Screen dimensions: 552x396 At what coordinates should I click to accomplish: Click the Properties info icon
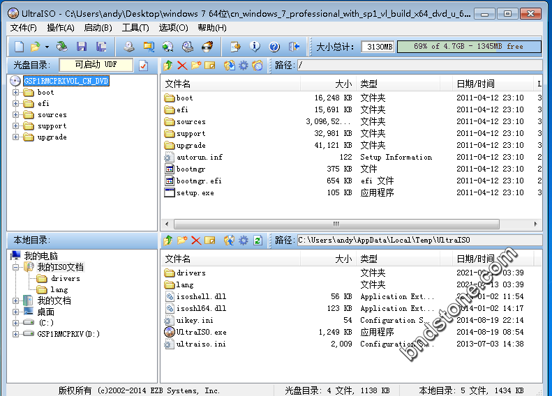255,47
